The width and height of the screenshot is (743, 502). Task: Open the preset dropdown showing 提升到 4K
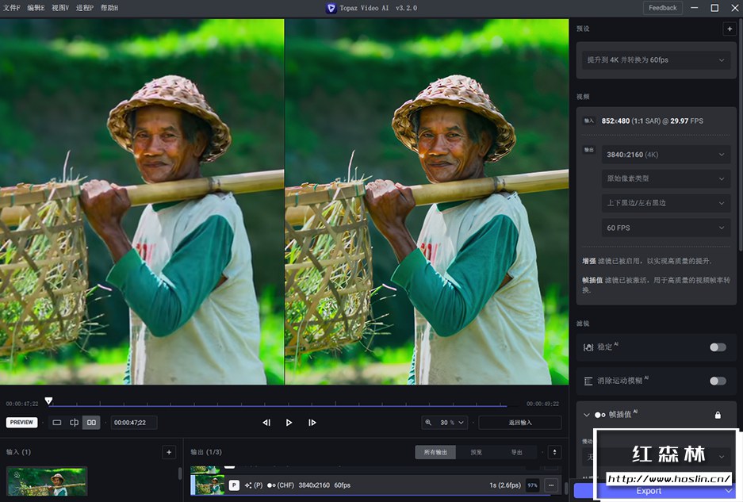click(x=655, y=60)
